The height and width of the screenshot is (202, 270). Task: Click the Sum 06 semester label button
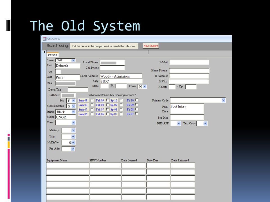84,114
